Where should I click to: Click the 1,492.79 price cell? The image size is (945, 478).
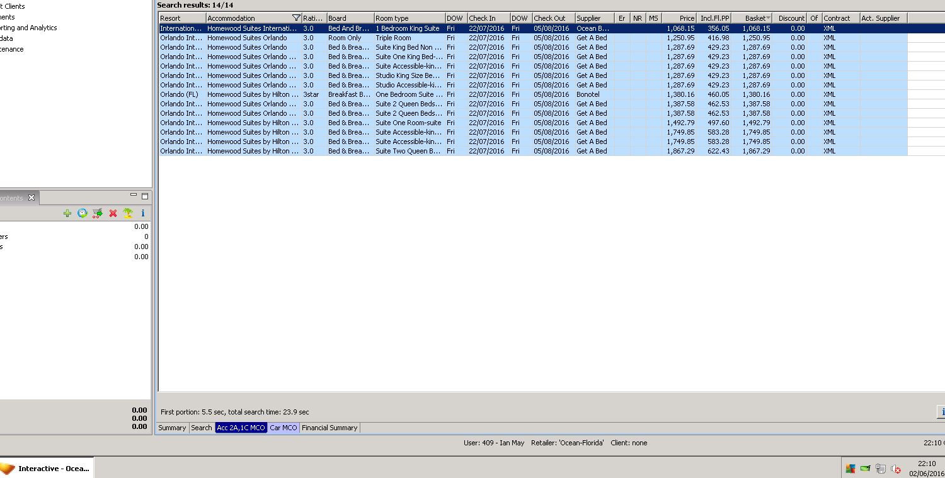pos(680,123)
